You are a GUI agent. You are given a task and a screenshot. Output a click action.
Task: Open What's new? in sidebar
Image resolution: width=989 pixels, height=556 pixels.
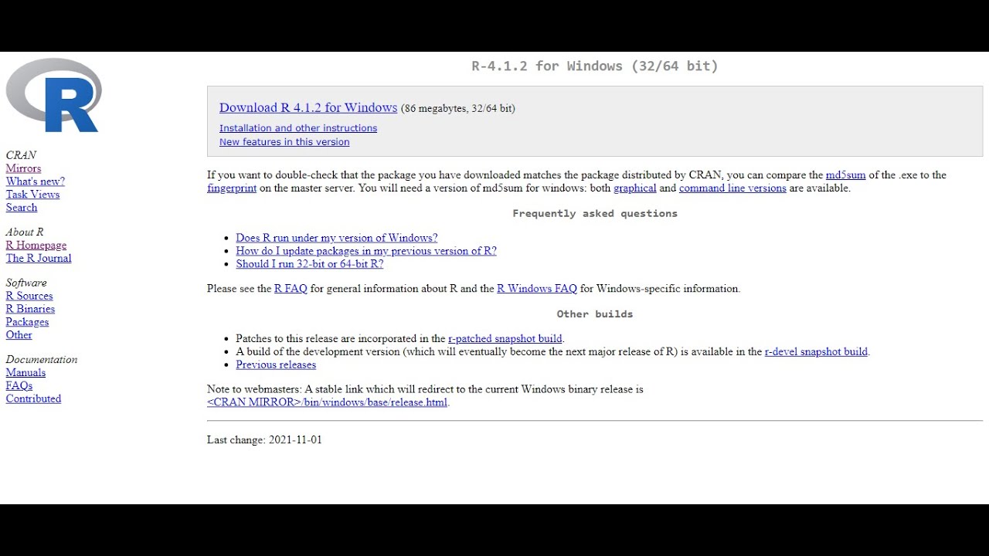36,181
